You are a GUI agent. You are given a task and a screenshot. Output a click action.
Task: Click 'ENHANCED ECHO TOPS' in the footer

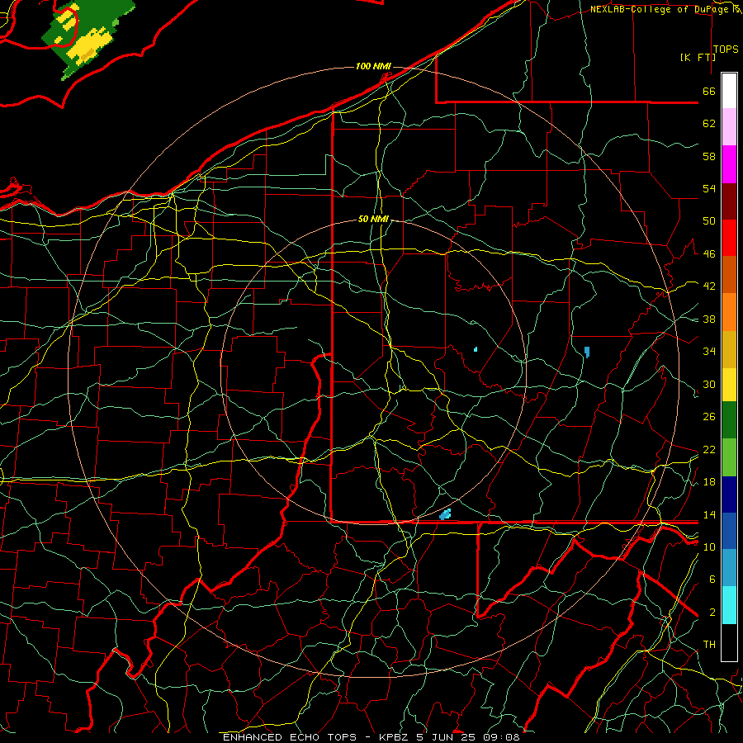(x=290, y=737)
